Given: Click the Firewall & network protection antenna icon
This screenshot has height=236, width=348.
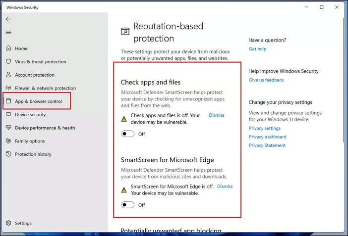Looking at the screenshot, I should pos(8,88).
